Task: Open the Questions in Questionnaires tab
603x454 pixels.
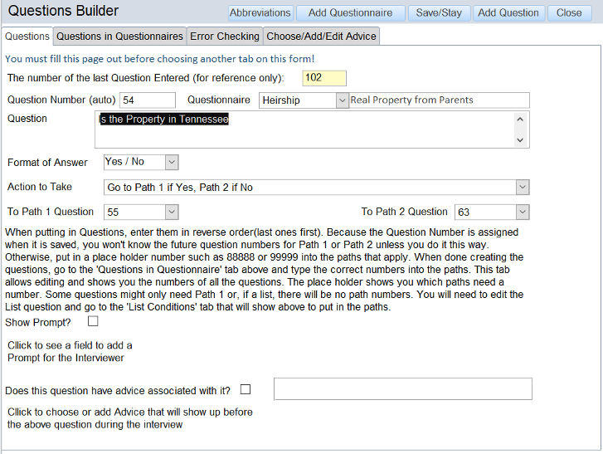Action: [119, 37]
